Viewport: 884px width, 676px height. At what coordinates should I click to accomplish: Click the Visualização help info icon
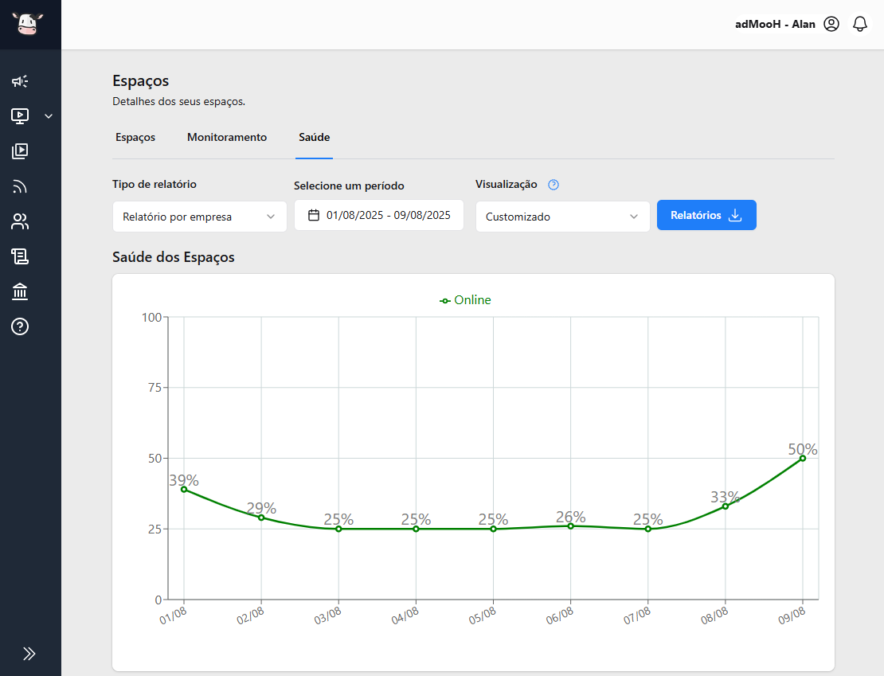[x=553, y=185]
